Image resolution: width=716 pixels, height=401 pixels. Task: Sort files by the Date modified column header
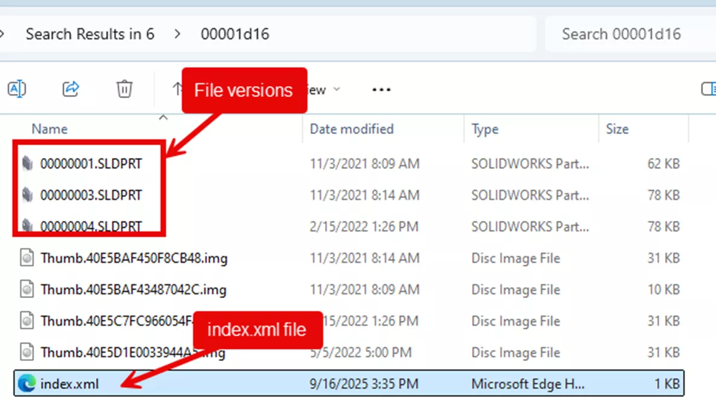click(351, 128)
